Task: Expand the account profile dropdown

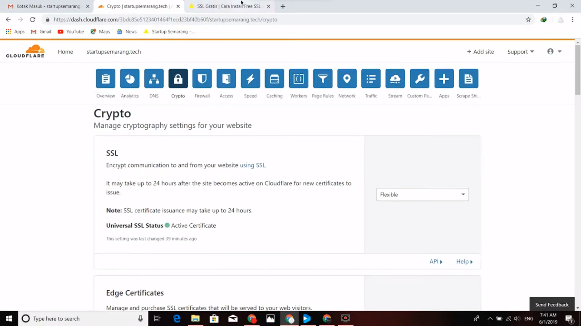Action: click(554, 51)
